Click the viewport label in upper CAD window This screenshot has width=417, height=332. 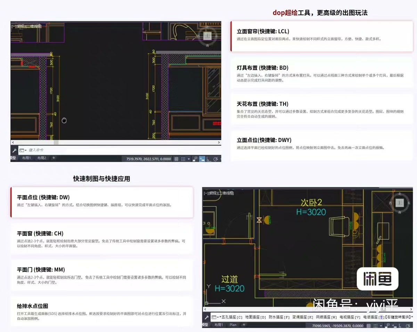click(x=26, y=26)
